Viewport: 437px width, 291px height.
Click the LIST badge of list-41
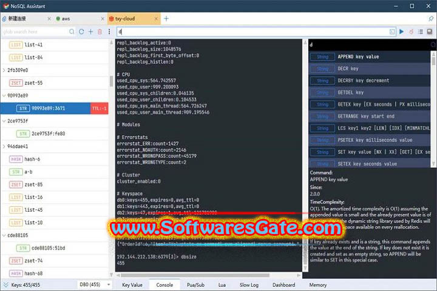point(16,44)
